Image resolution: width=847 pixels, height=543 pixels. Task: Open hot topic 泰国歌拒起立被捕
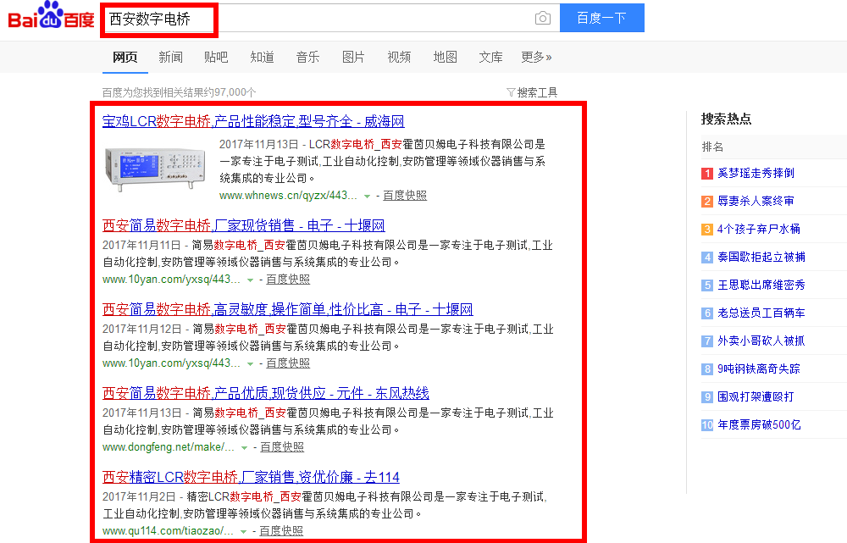coord(761,258)
